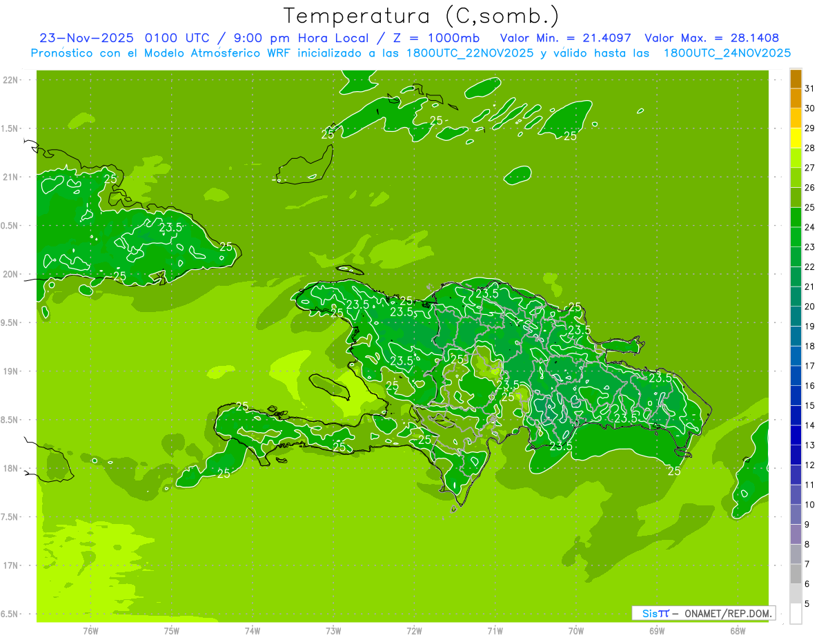Click the white color scale segment below 5
Viewport: 828px width, 640px height.
point(796,614)
